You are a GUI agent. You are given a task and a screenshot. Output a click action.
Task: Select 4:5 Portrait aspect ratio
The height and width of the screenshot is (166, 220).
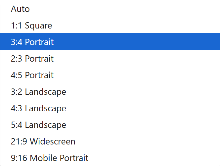(x=110, y=75)
